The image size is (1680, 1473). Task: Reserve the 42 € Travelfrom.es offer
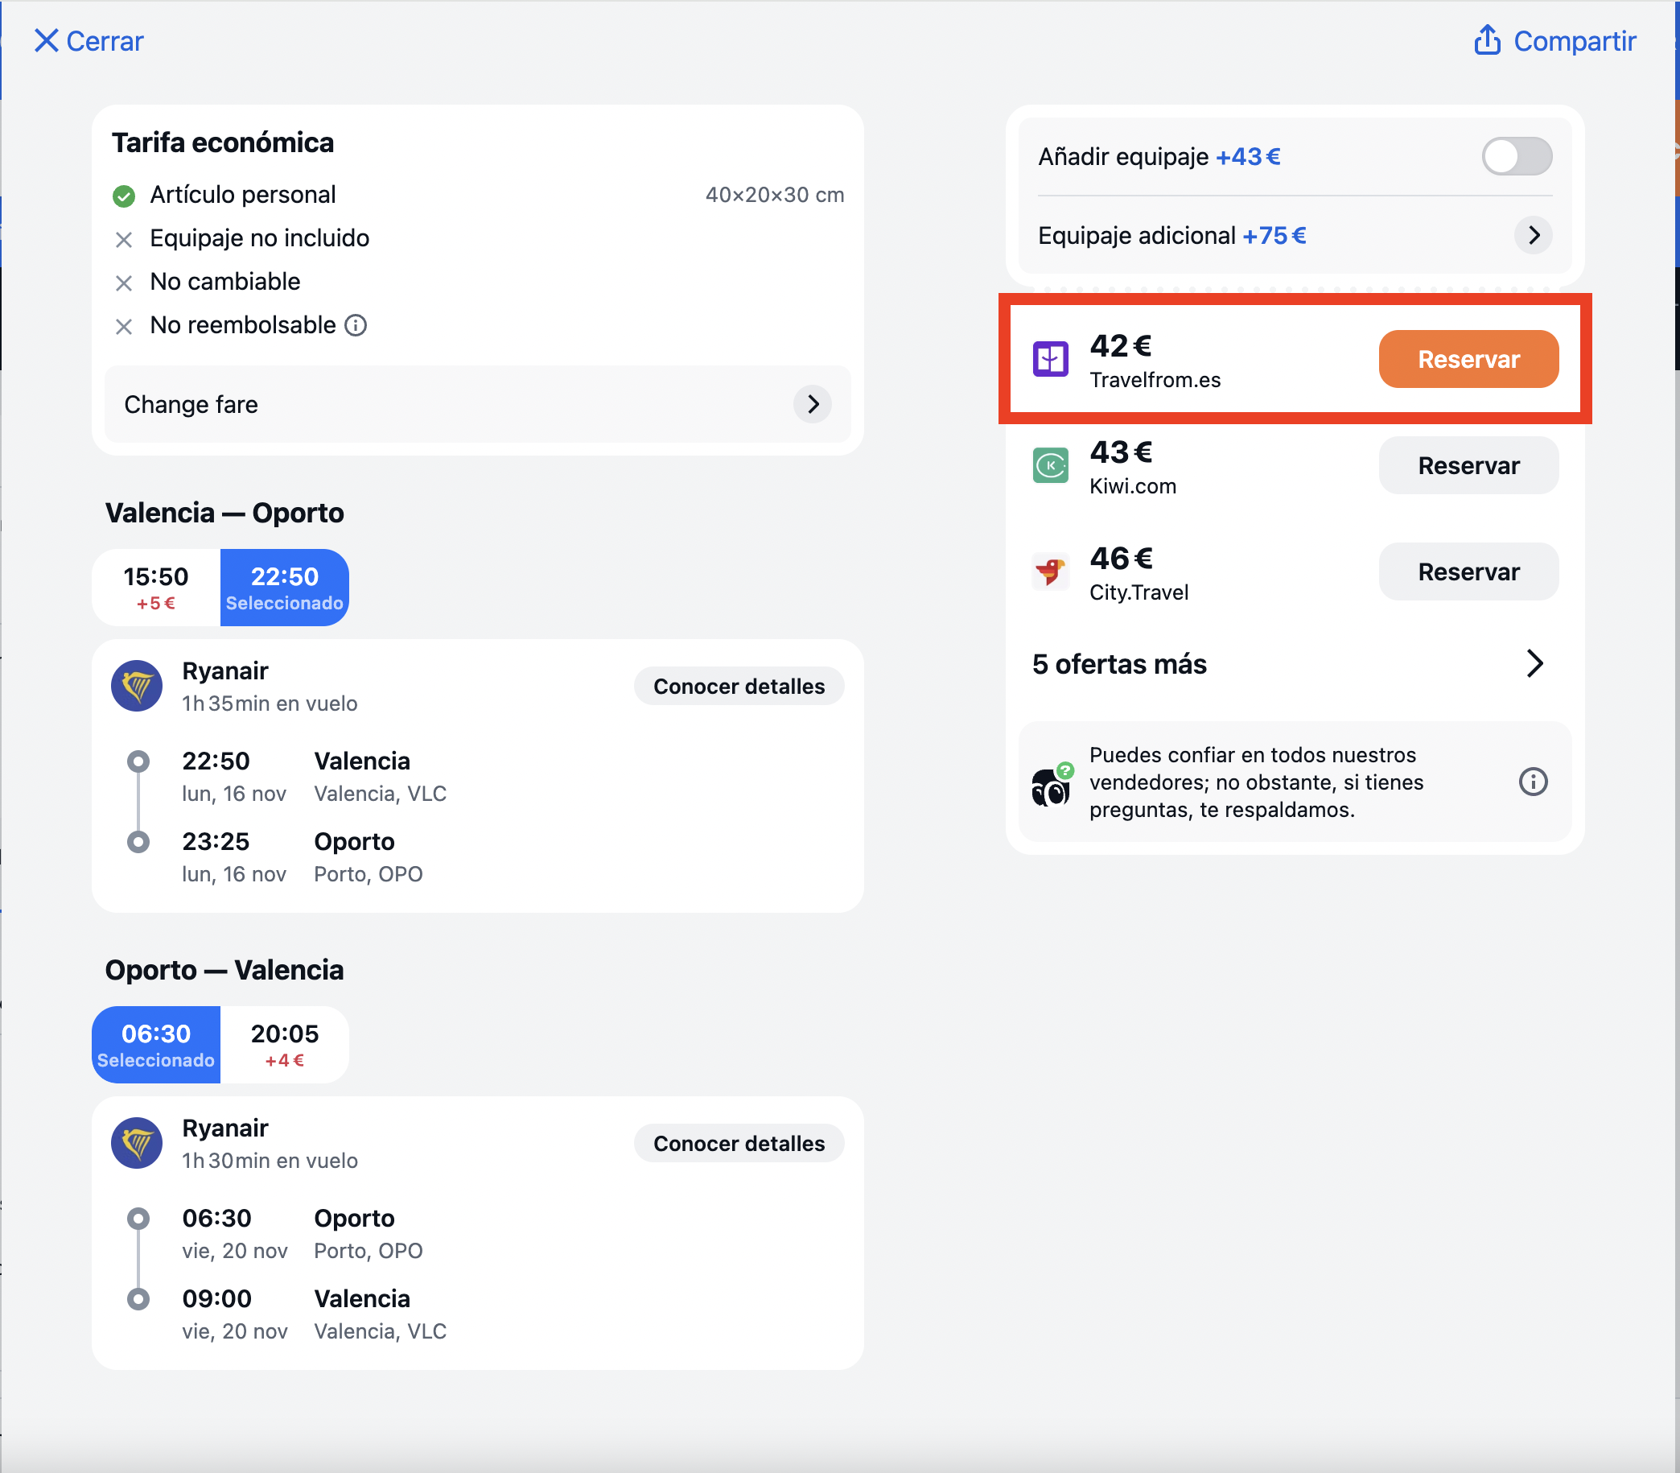[x=1468, y=359]
